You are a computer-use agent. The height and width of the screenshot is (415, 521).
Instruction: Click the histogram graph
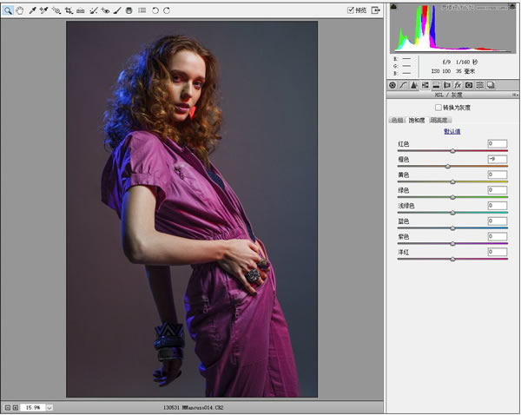(453, 29)
